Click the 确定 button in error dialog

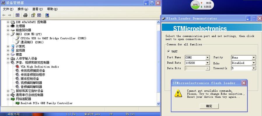pyautogui.click(x=209, y=106)
